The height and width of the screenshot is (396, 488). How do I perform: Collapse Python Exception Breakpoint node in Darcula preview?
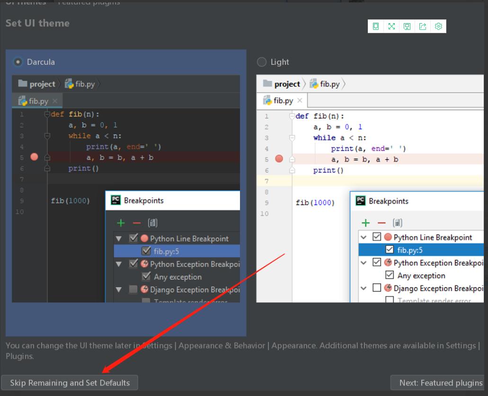[x=119, y=264]
